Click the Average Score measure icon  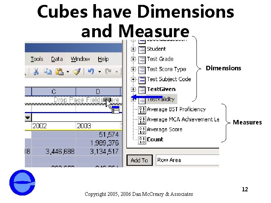pyautogui.click(x=142, y=130)
